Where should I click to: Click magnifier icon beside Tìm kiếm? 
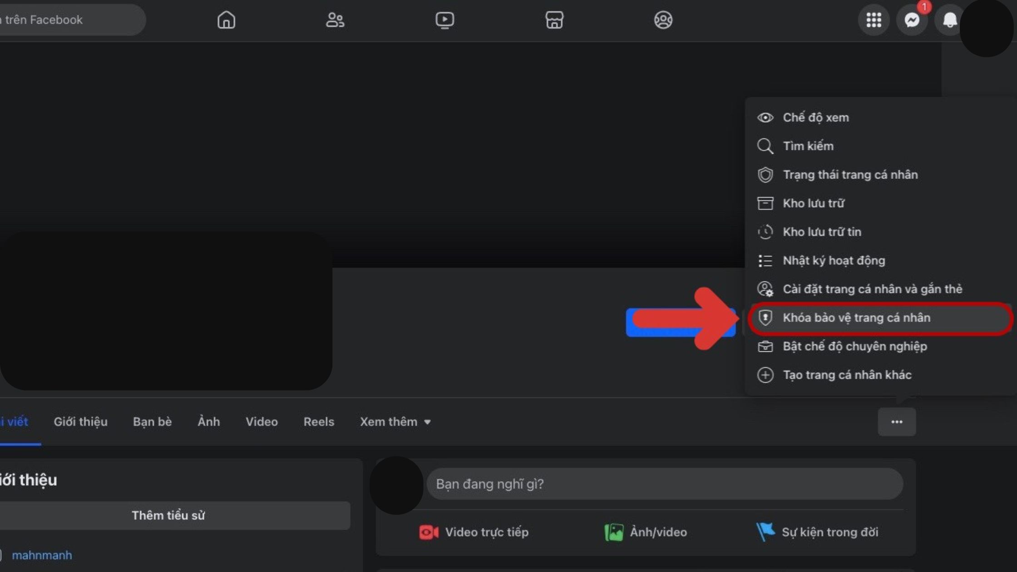coord(765,146)
